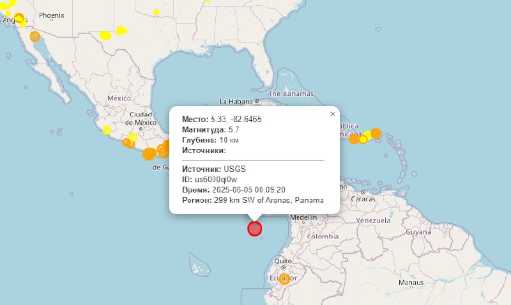This screenshot has height=305, width=511.
Task: Click the Venezuela country label
Action: point(373,221)
